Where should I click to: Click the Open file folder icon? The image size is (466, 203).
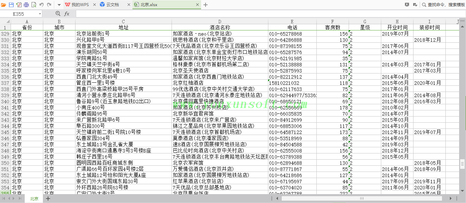point(4,5)
